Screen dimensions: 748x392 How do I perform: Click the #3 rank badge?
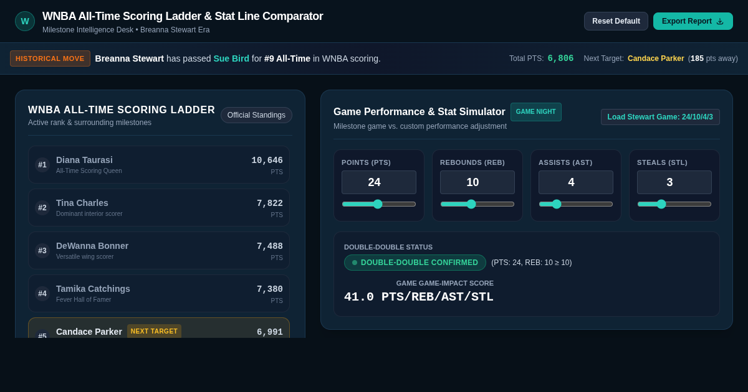pos(42,251)
